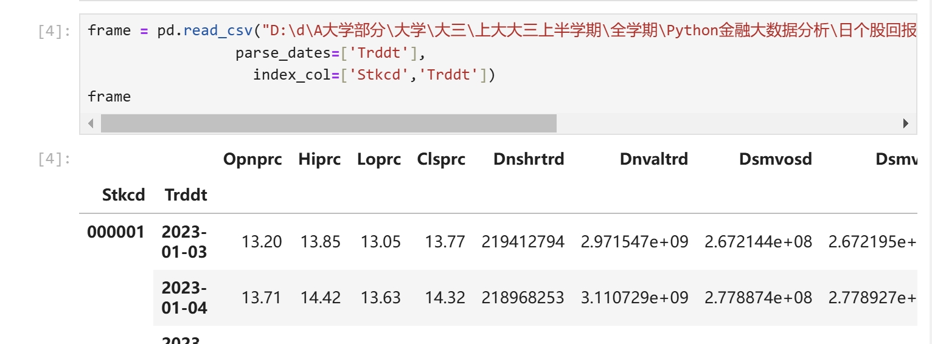Select the stock code 000001 index cell
The image size is (932, 344).
116,232
